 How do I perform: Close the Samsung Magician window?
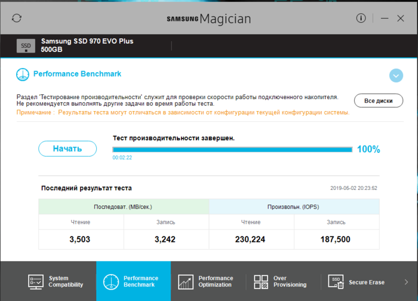[x=401, y=18]
